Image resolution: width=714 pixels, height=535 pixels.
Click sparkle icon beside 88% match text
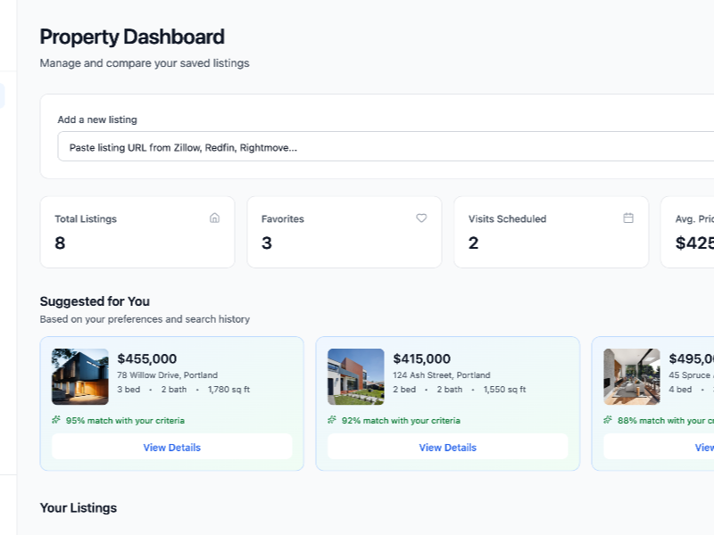click(x=608, y=420)
